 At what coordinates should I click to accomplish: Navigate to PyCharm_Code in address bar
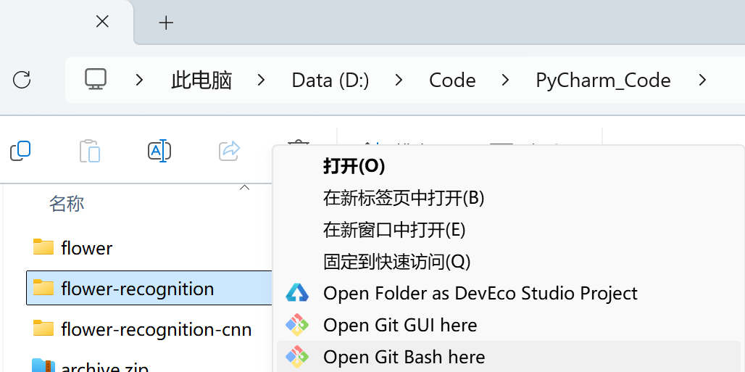[x=603, y=80]
